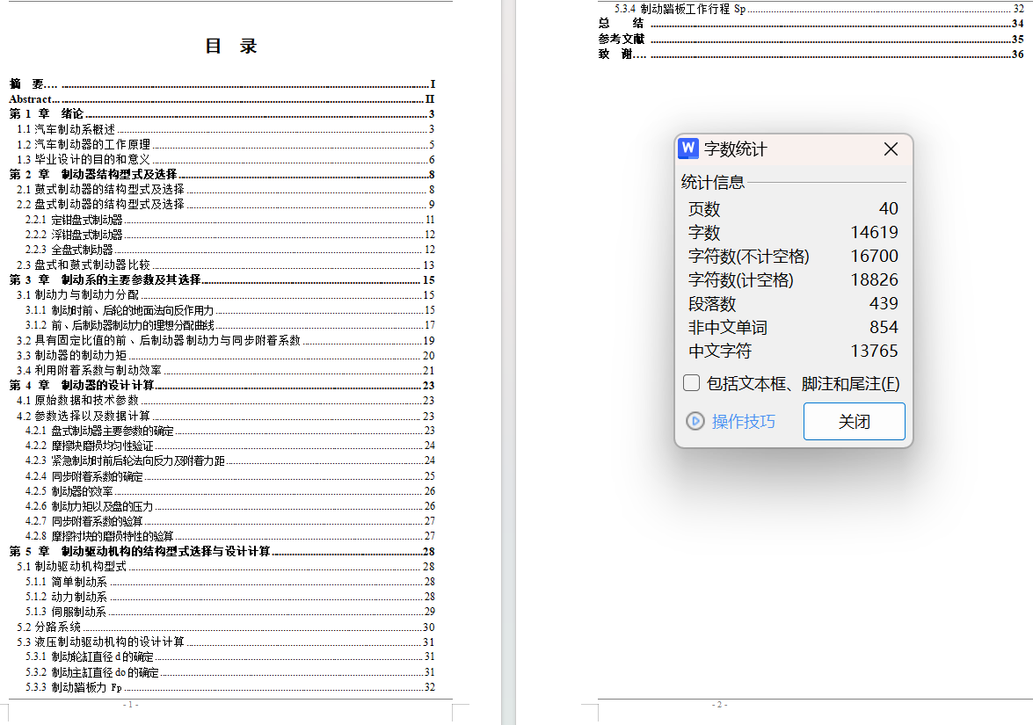The height and width of the screenshot is (725, 1033).
Task: Open entry 5.1.1 简单制动系
Action: (x=230, y=582)
